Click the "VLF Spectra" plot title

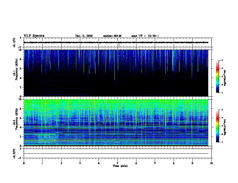(34, 36)
